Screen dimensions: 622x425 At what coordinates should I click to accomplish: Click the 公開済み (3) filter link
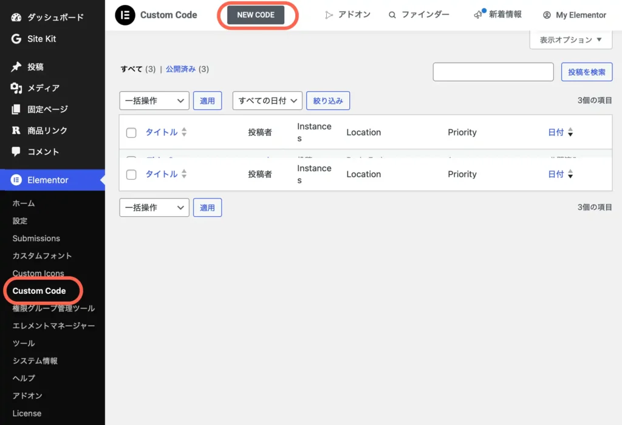tap(187, 69)
